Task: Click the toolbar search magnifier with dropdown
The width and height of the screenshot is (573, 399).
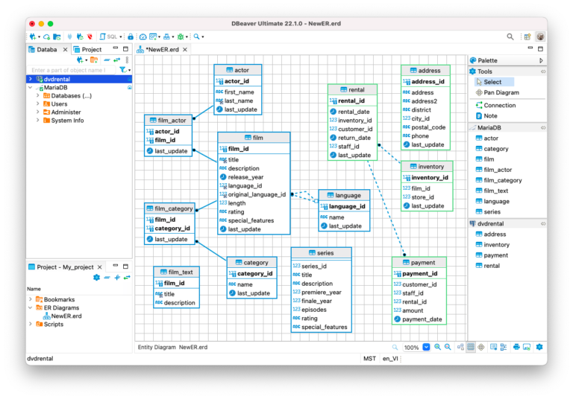Action: (198, 36)
